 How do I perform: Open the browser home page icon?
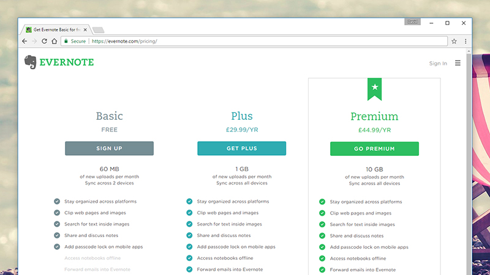pyautogui.click(x=55, y=41)
